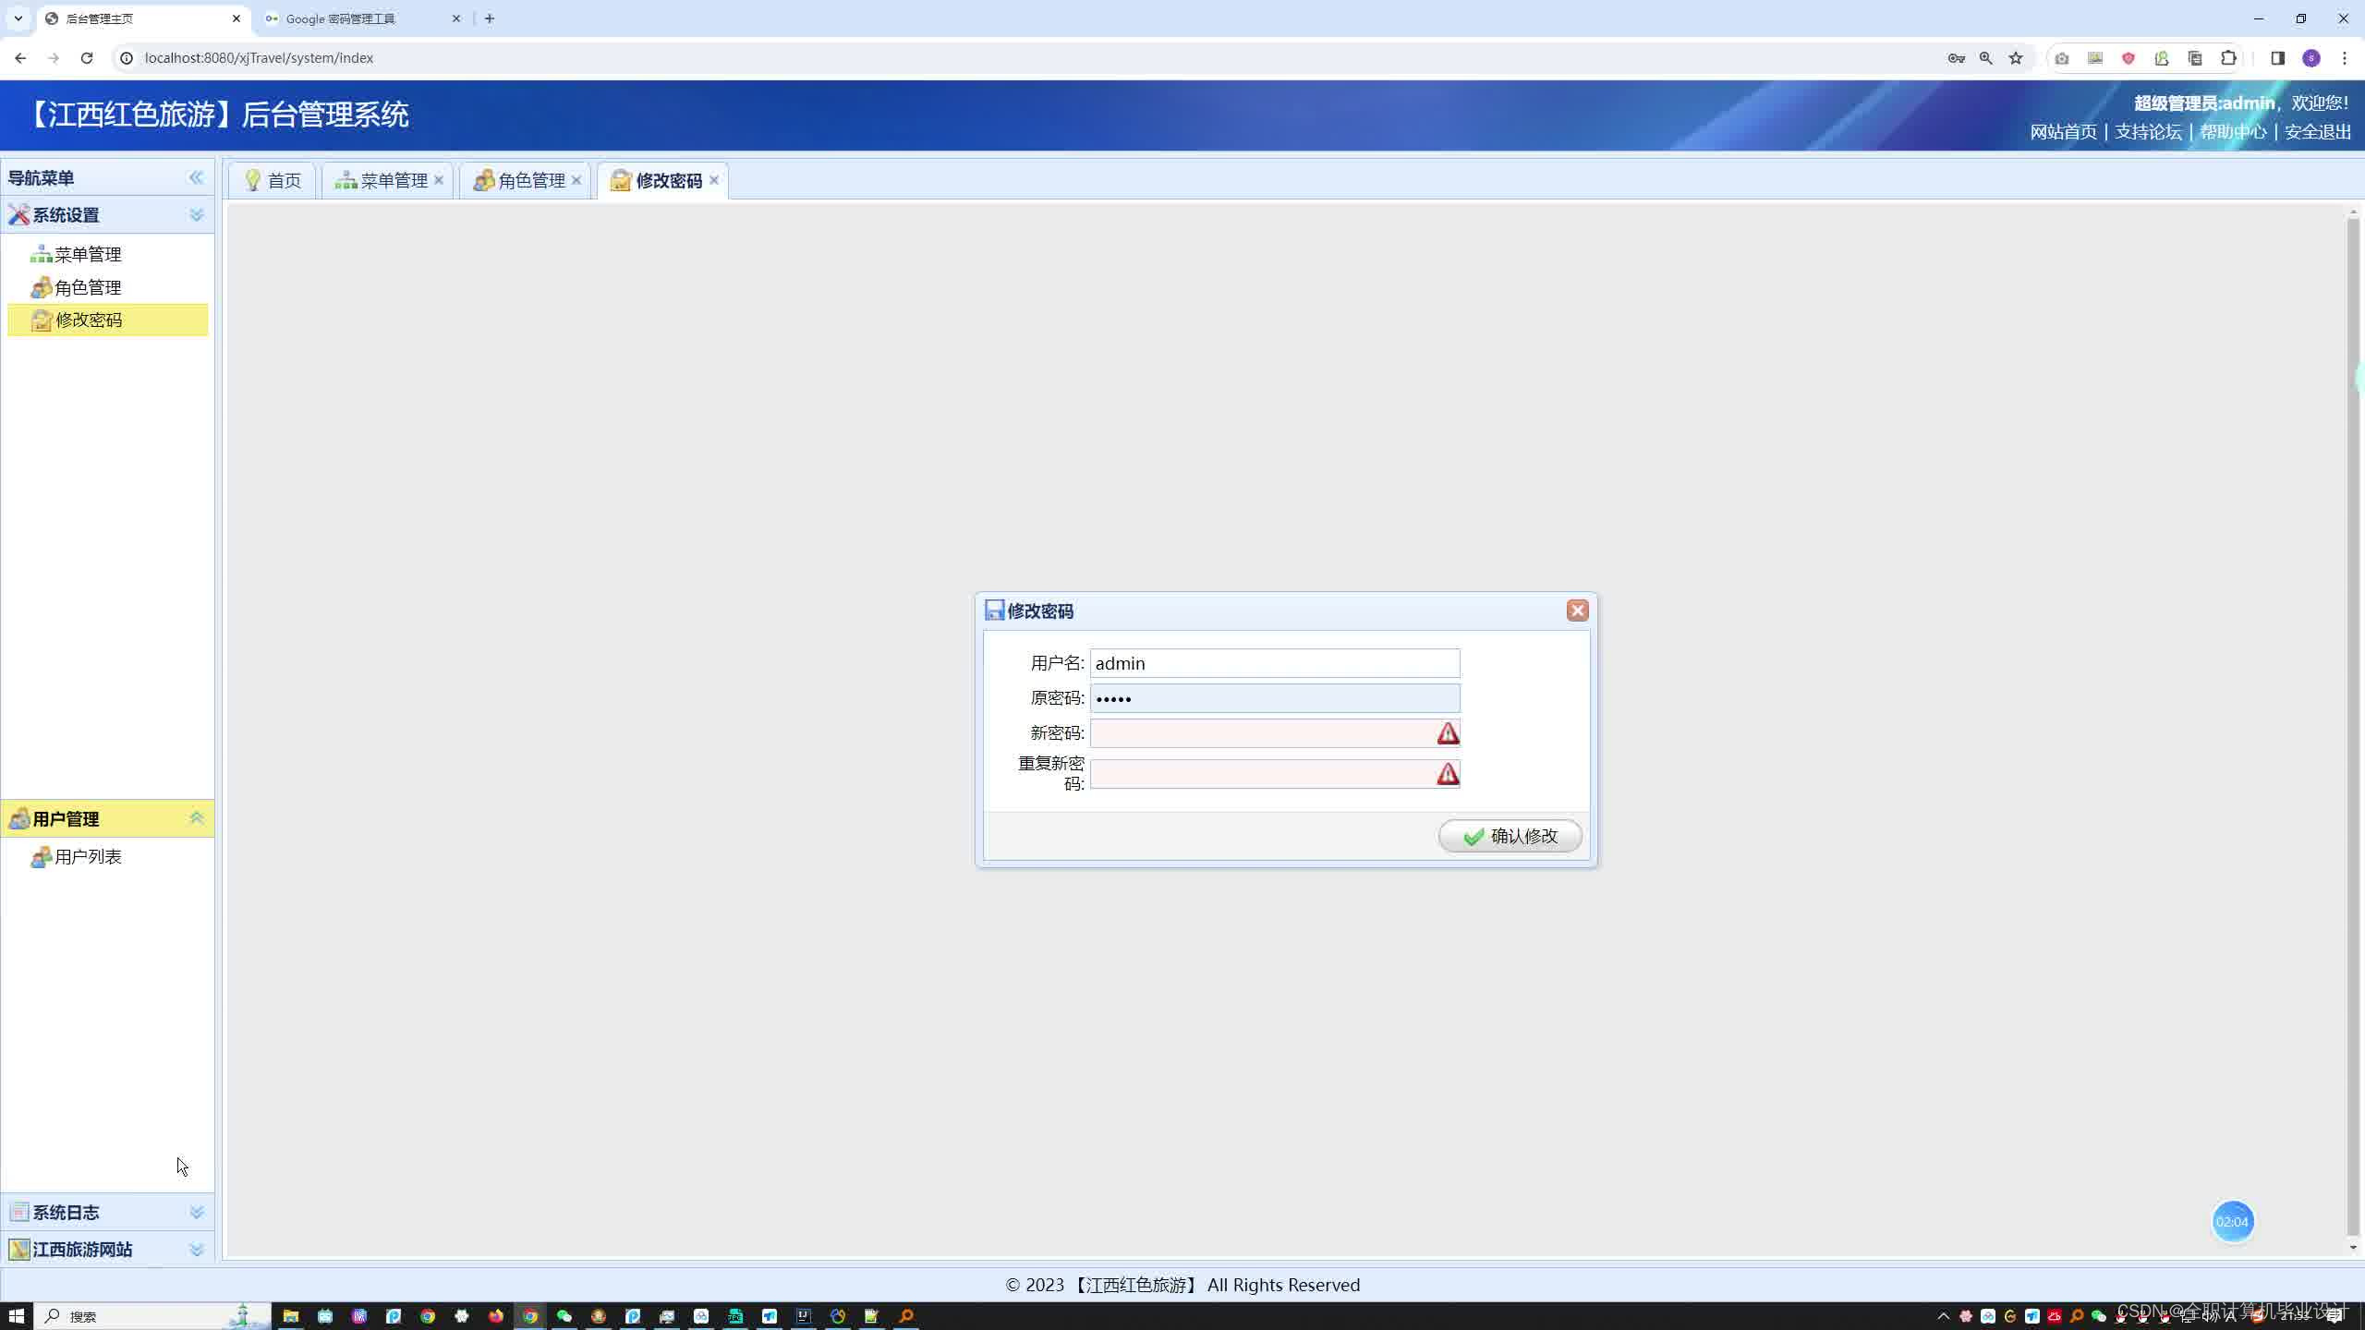The height and width of the screenshot is (1330, 2365).
Task: Click the 新密码 input field
Action: coord(1261,733)
